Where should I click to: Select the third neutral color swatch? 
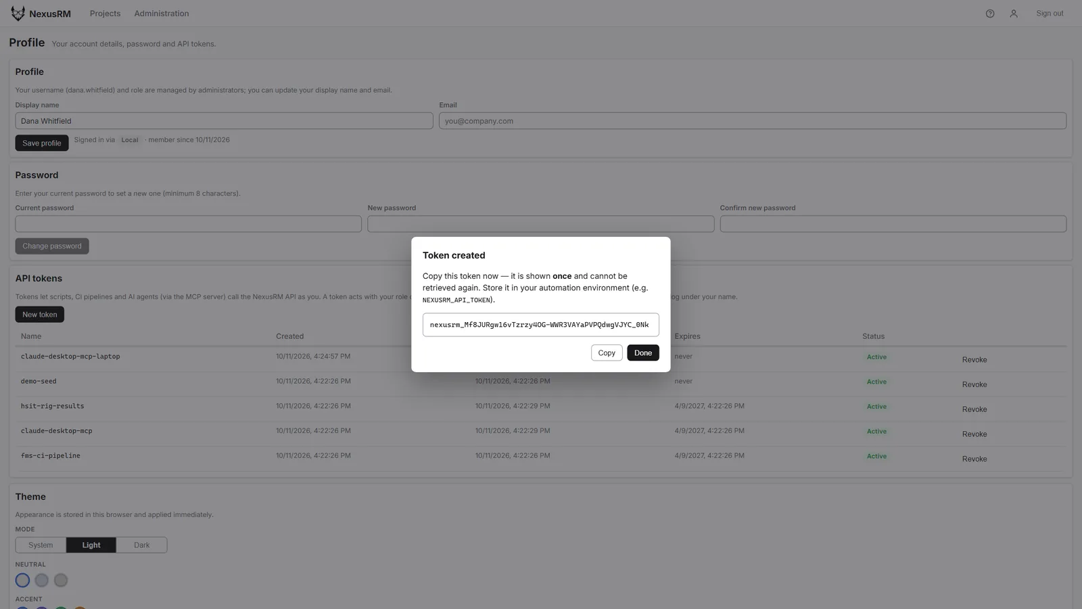[61, 581]
